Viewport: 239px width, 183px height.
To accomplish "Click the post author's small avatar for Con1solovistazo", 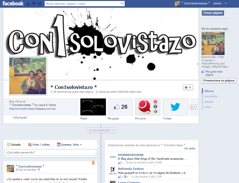I will pos(10,168).
